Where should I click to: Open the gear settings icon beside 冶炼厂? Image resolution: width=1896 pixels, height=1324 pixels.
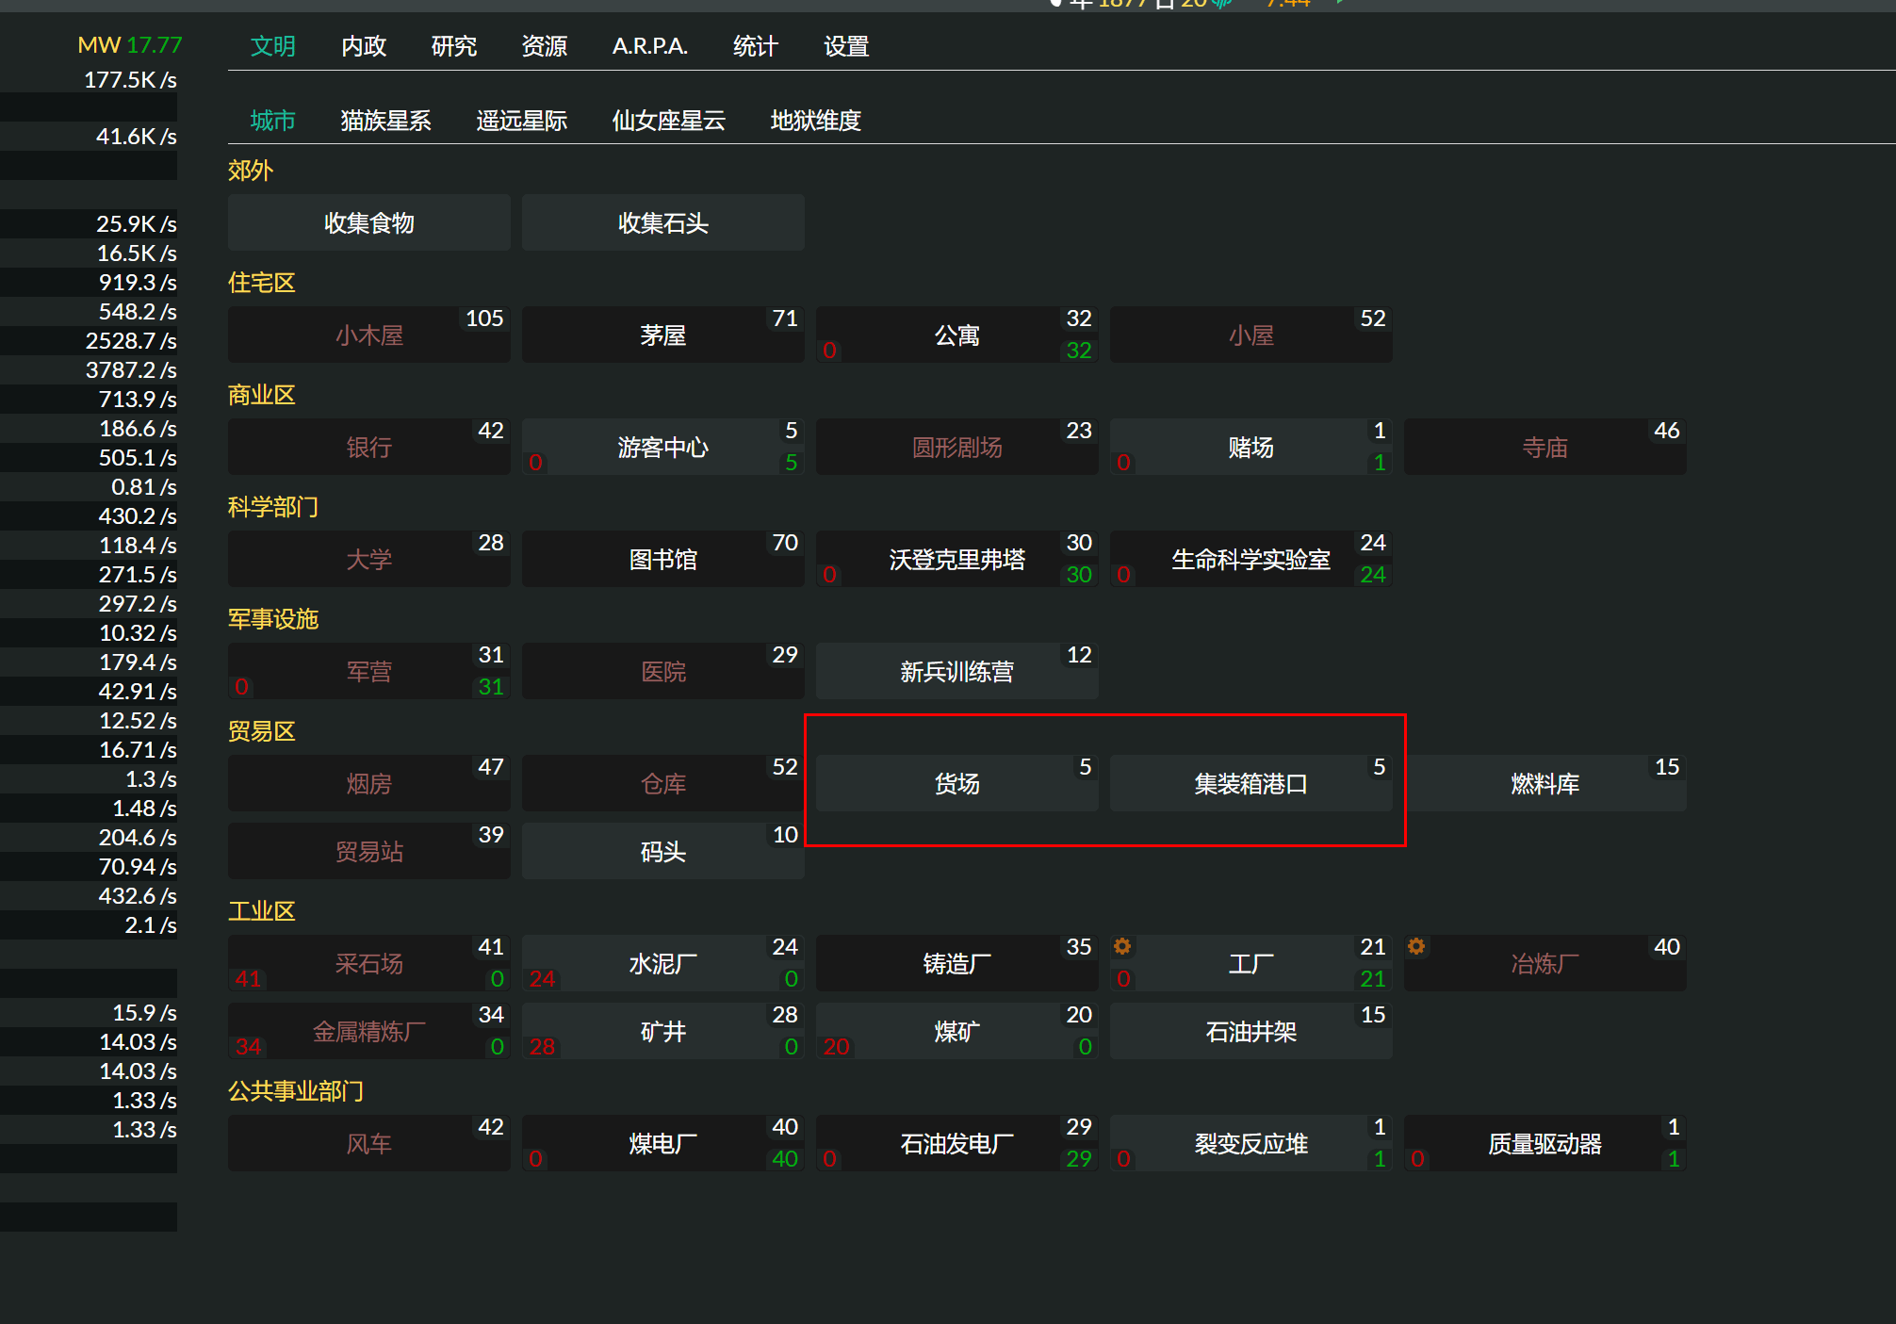tap(1415, 946)
